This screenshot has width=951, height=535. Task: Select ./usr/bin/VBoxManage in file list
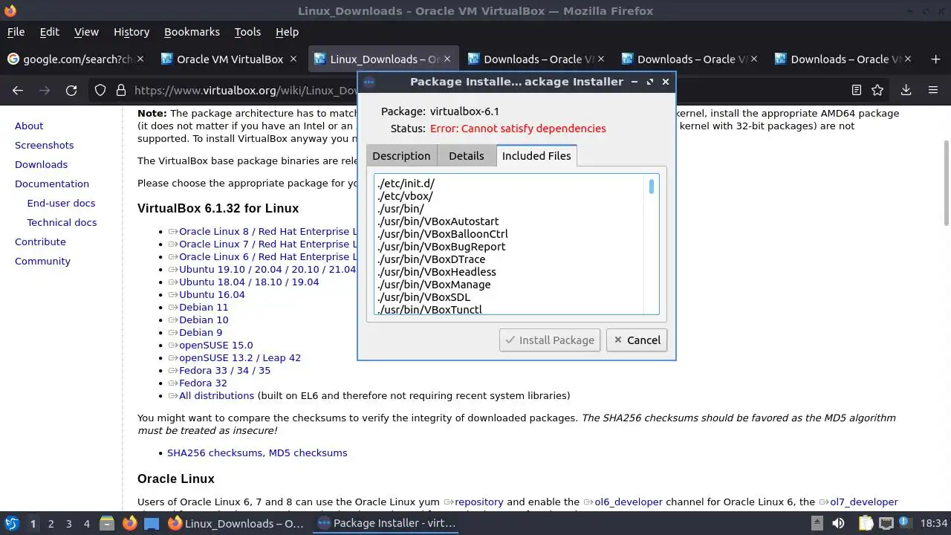pos(434,285)
